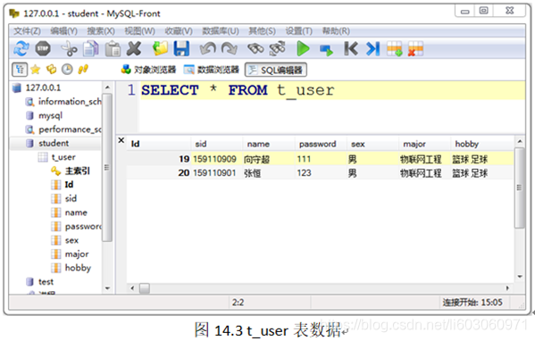Screen dimensions: 535x341
Task: Click the yellow icon right of the clock
Action: click(x=83, y=70)
